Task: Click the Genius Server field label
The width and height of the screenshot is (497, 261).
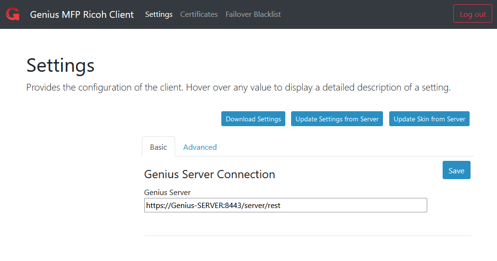Action: pos(167,193)
